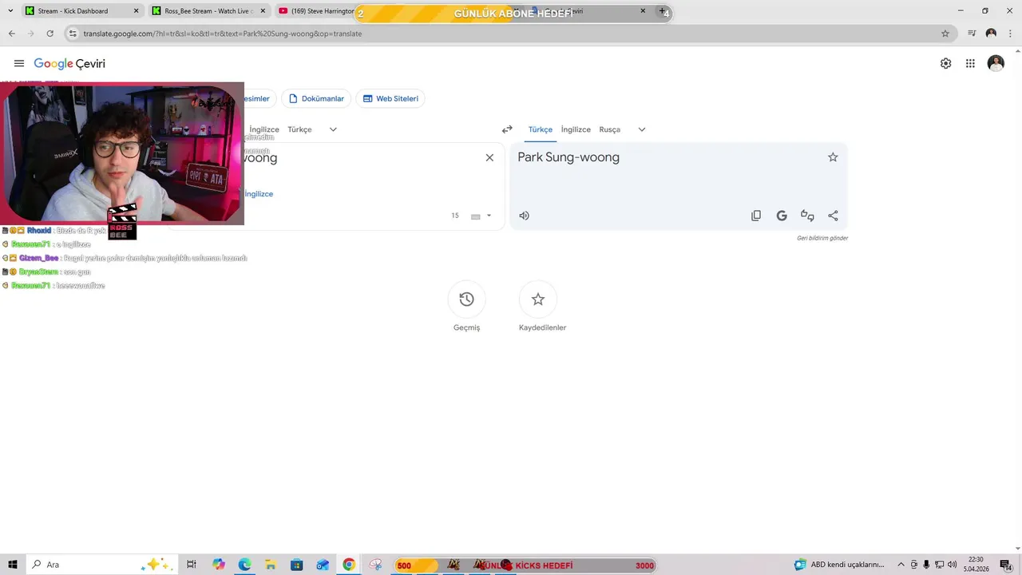Search the translation on Google
This screenshot has width=1022, height=575.
(x=782, y=216)
